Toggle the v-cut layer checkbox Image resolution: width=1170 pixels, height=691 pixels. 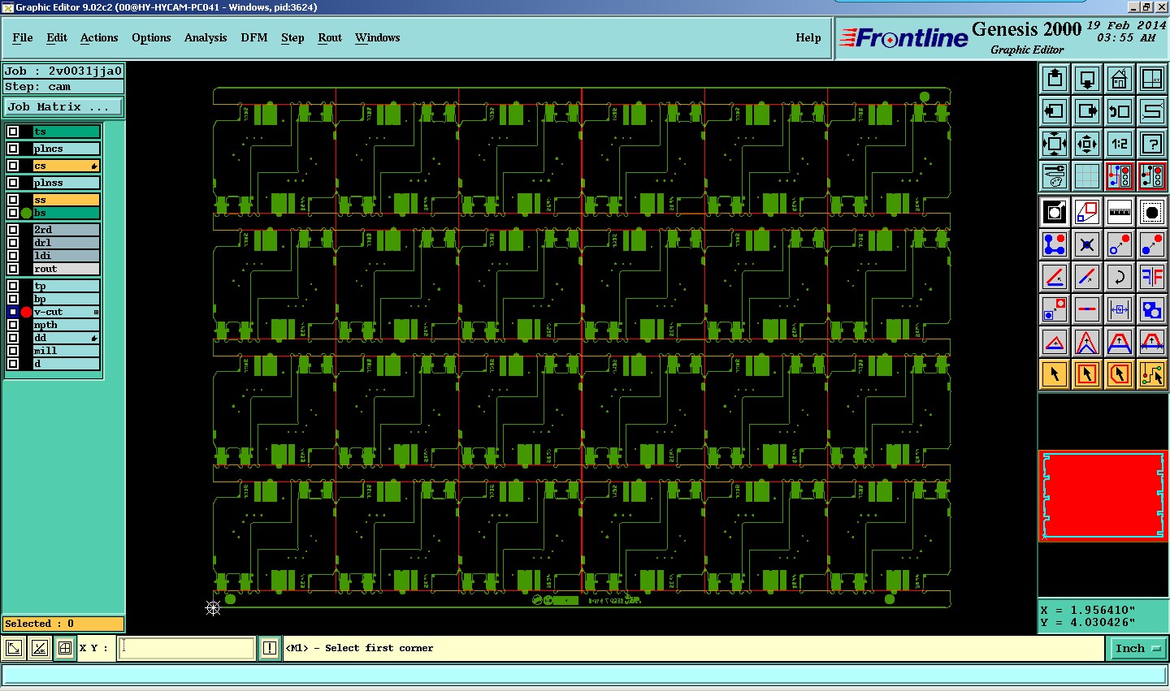click(13, 312)
